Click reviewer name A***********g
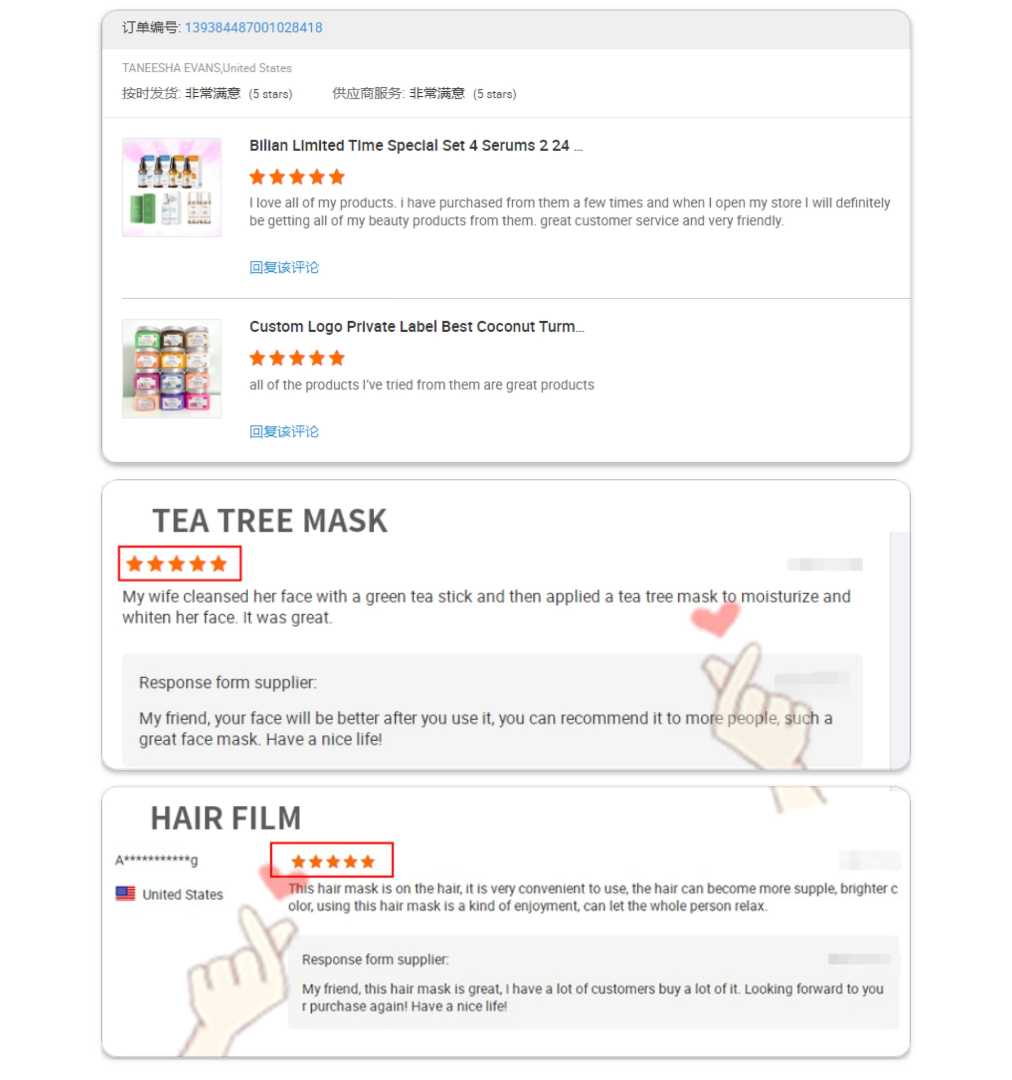Screen dimensions: 1012x1080 (157, 859)
